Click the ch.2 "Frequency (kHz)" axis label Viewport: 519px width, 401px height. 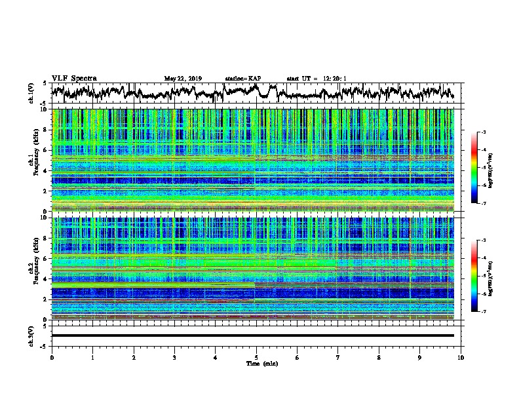tap(36, 260)
